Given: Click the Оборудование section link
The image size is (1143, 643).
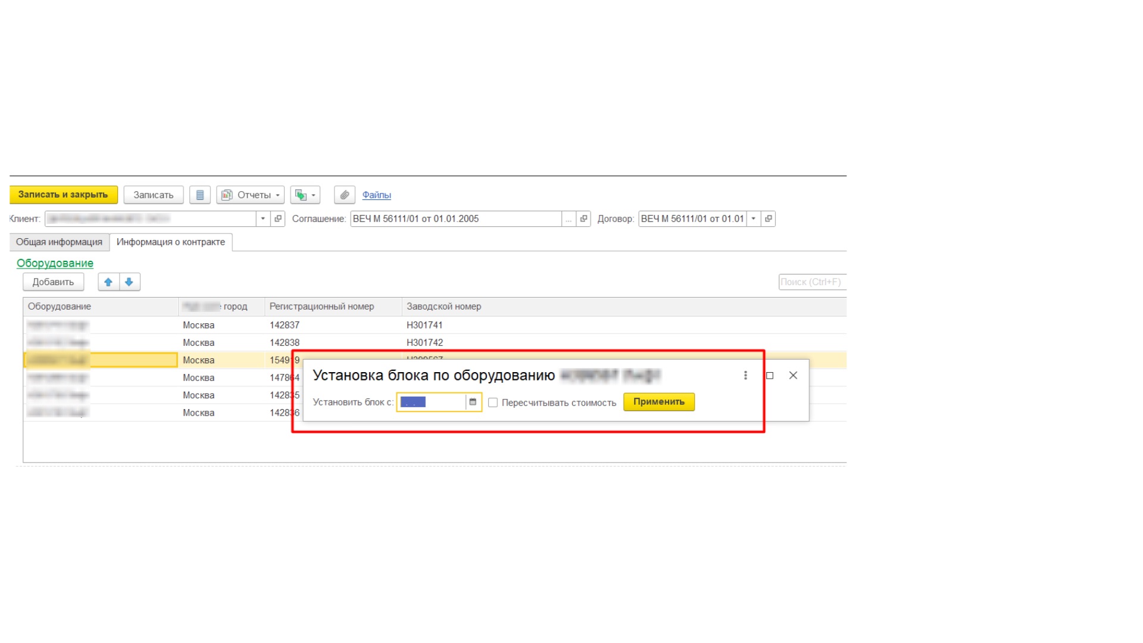Looking at the screenshot, I should (55, 263).
